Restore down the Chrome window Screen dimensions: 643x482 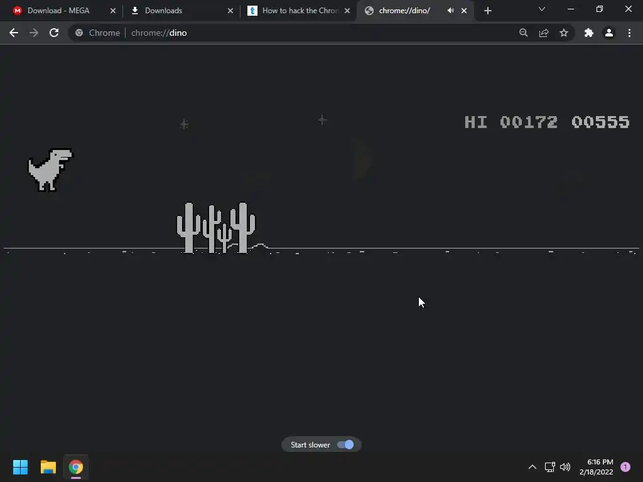tap(600, 9)
